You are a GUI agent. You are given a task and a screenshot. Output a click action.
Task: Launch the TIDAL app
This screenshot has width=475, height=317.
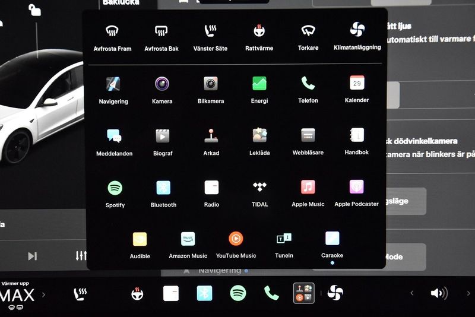tap(259, 194)
